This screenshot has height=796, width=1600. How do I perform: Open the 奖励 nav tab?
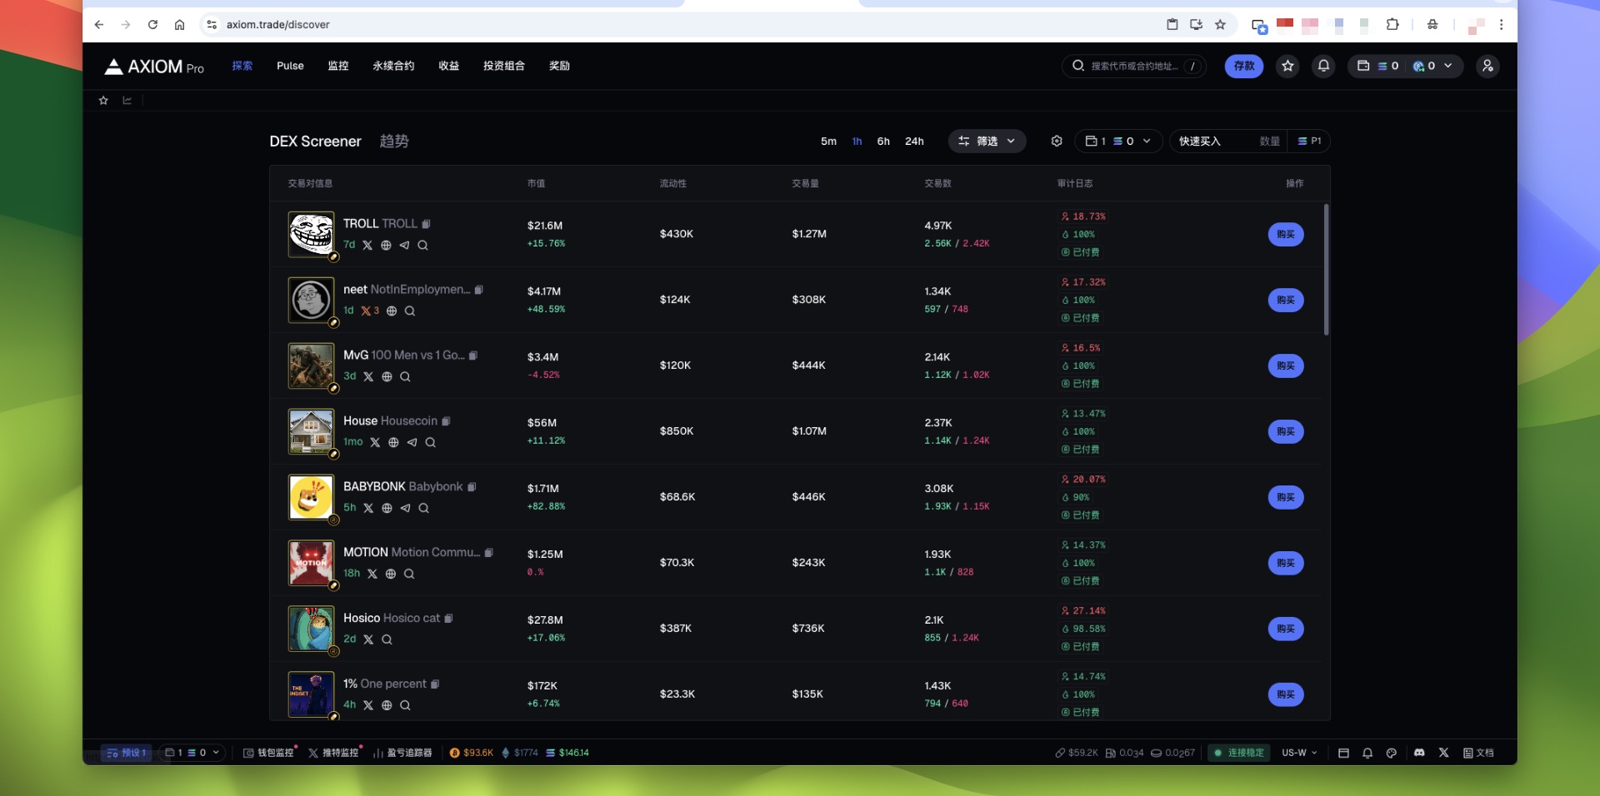tap(559, 66)
